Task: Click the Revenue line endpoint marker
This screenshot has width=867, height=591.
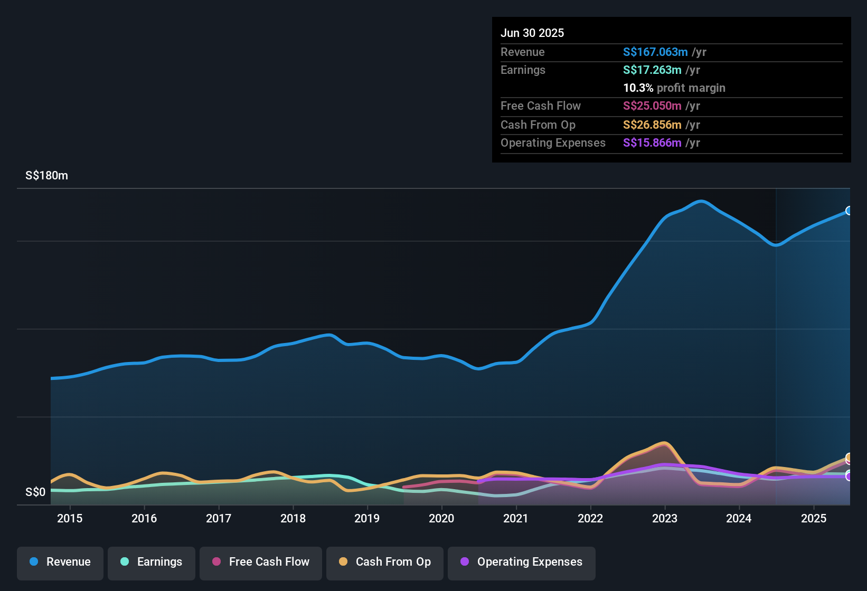Action: coord(849,211)
